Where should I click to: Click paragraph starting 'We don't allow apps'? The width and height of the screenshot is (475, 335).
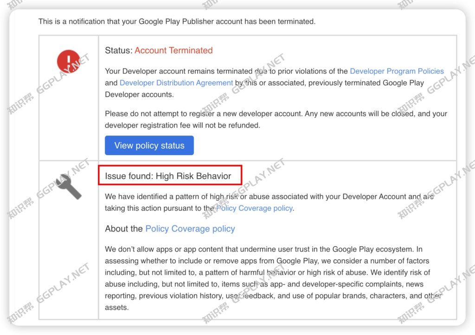pos(272,278)
